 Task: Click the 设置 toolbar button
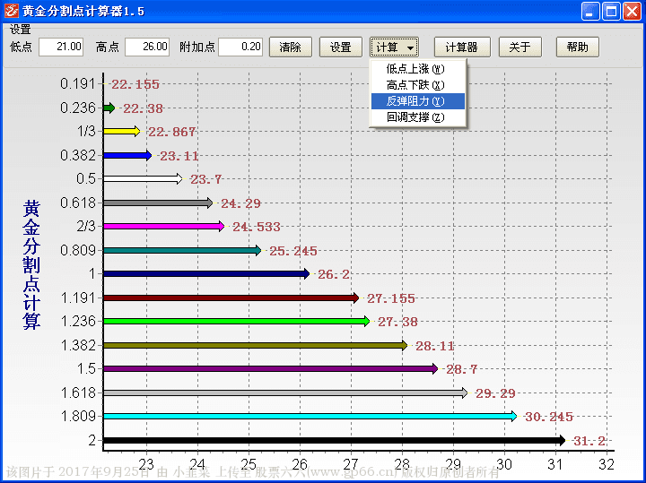(x=341, y=47)
